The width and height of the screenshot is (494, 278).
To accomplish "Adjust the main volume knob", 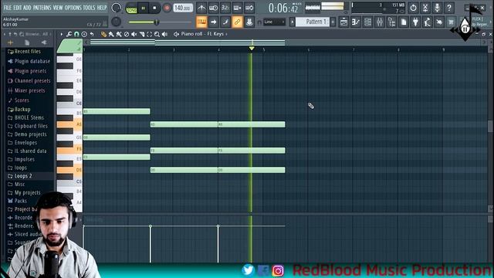I will [116, 8].
